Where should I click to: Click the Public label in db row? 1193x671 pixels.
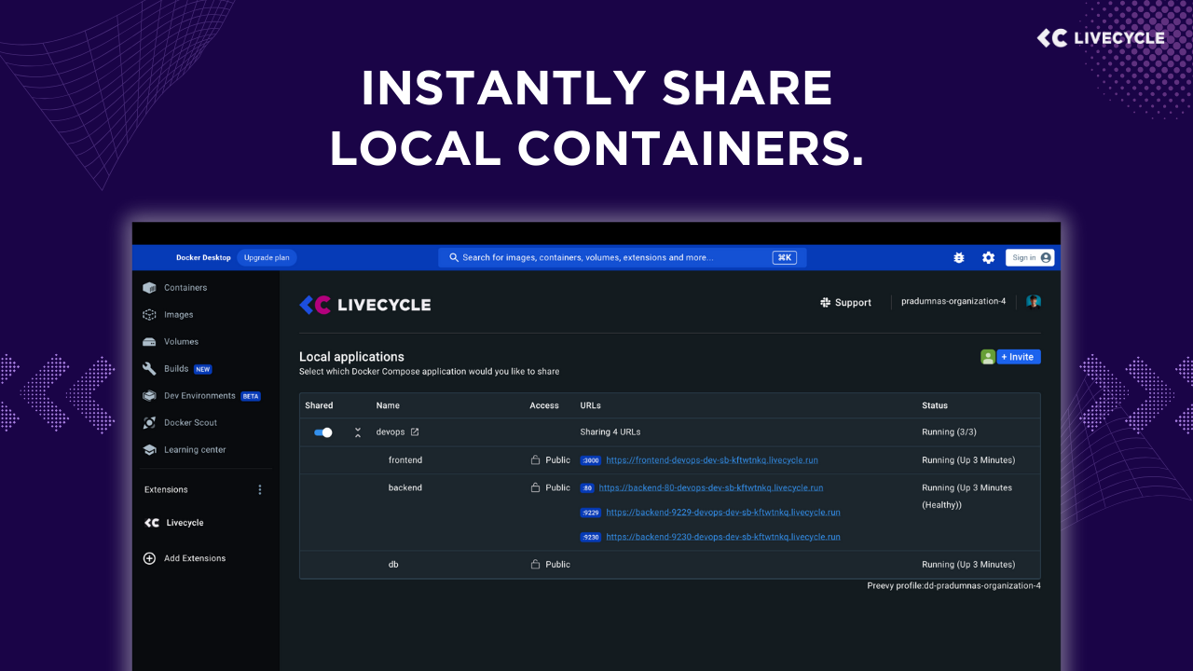[x=557, y=565]
